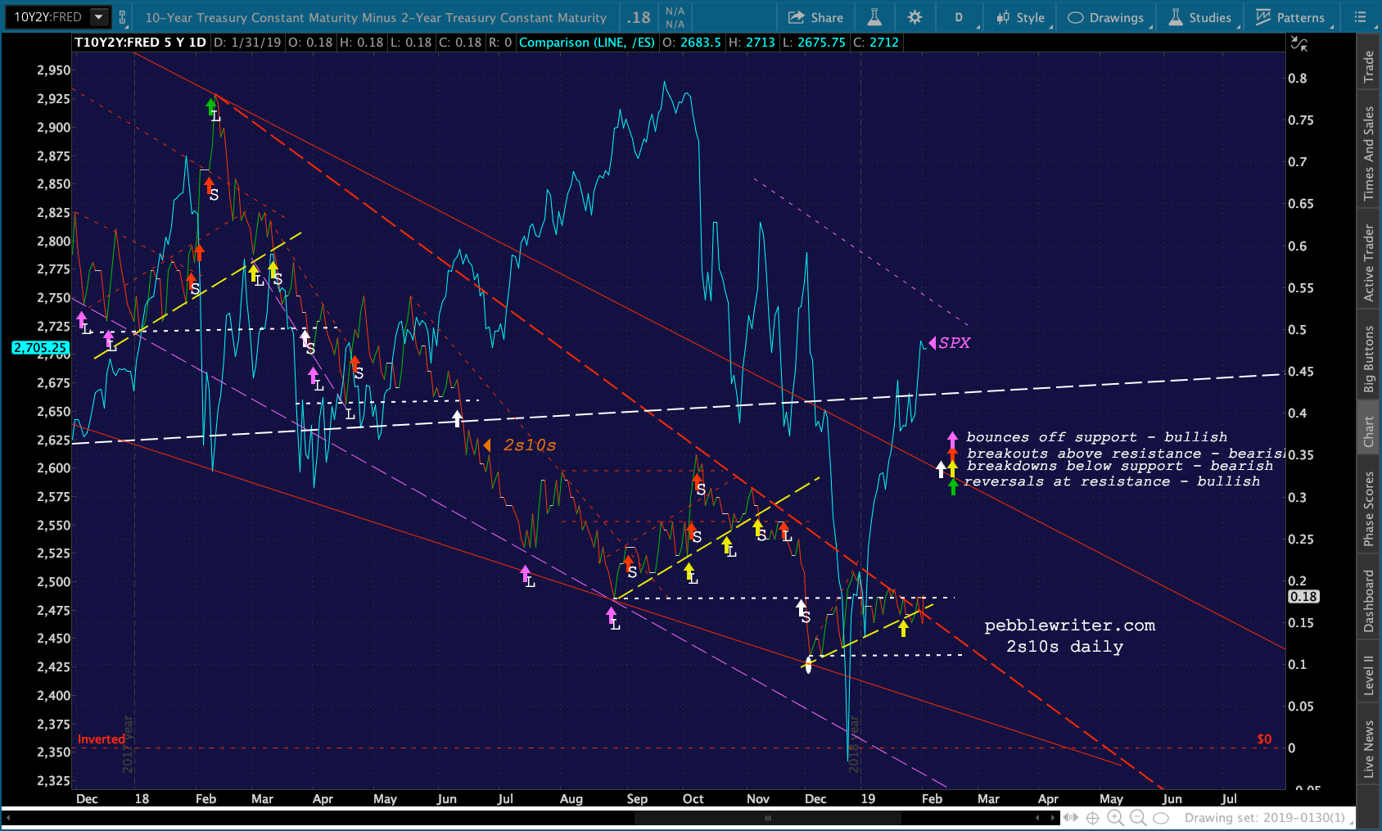This screenshot has height=831, width=1382.
Task: Click the pebblewriter.com text annotation
Action: [x=1069, y=626]
